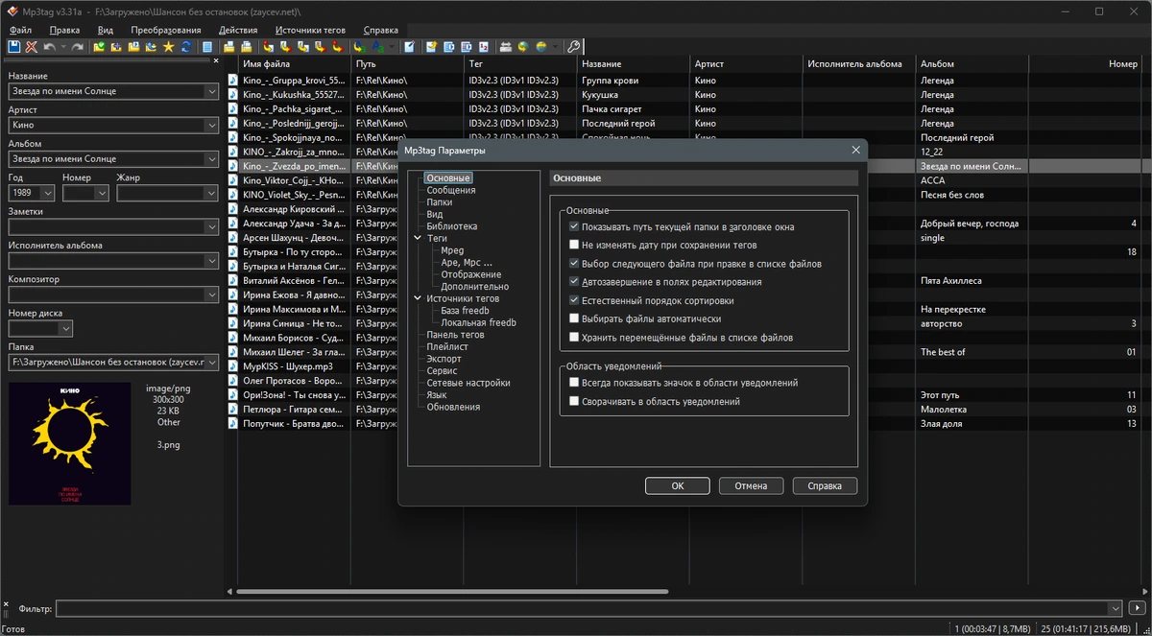
Task: Enable 'Выбирать файлы автоматически' checkbox
Action: [574, 318]
